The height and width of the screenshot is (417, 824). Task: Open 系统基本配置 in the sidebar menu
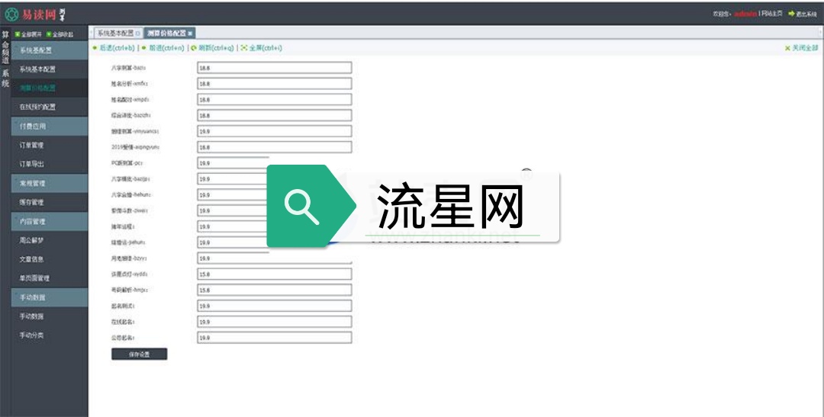coord(50,69)
